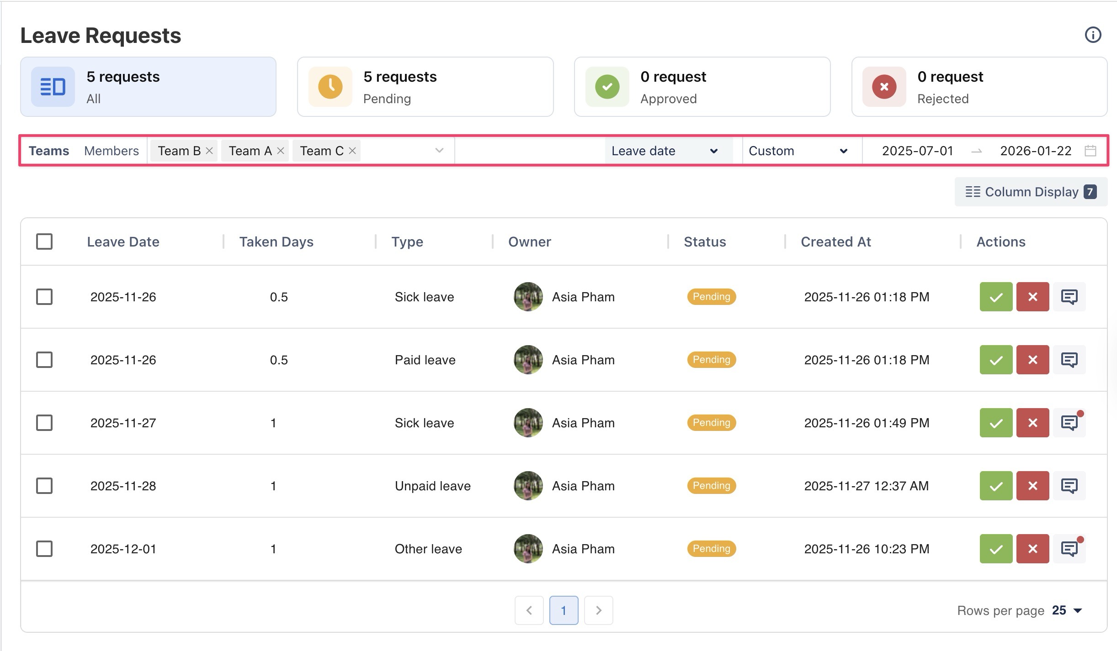Reject the 2025-12-01 Other leave request

[1032, 549]
